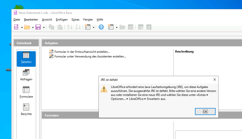
Task: Click the Open database object folder icon
Action: coord(122,27)
